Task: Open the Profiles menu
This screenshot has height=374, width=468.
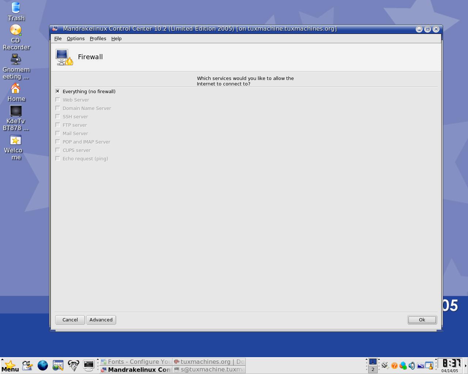Action: pos(98,38)
